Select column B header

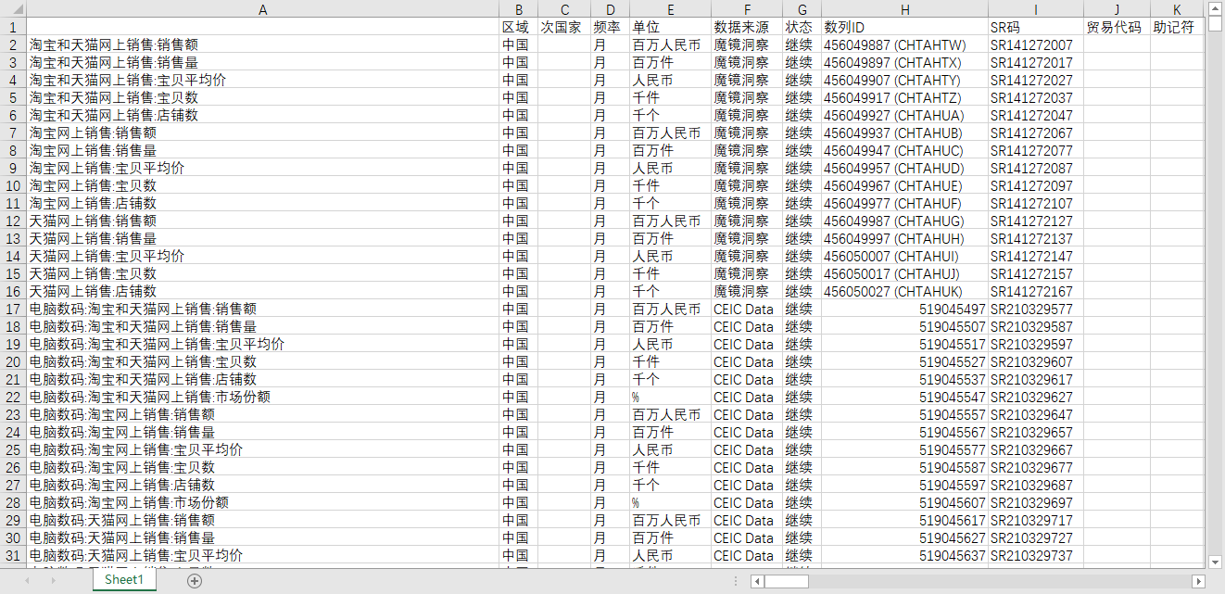click(x=518, y=9)
